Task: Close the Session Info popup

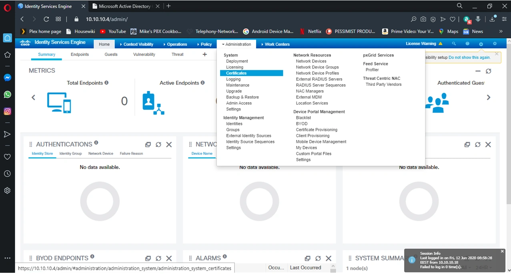Action: pyautogui.click(x=503, y=251)
